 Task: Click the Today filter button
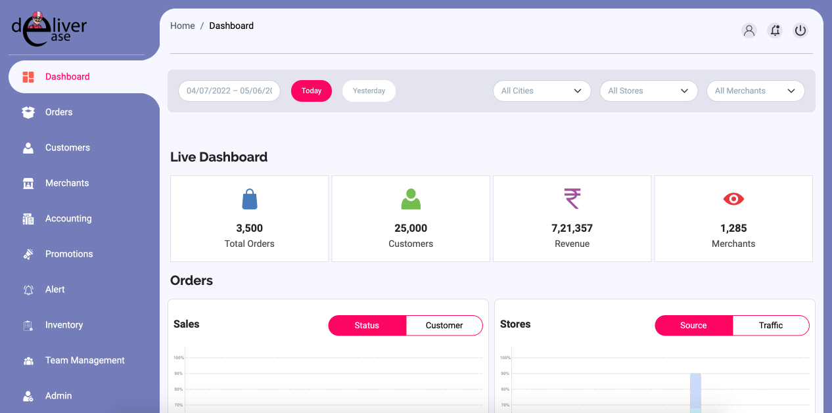[x=312, y=91]
